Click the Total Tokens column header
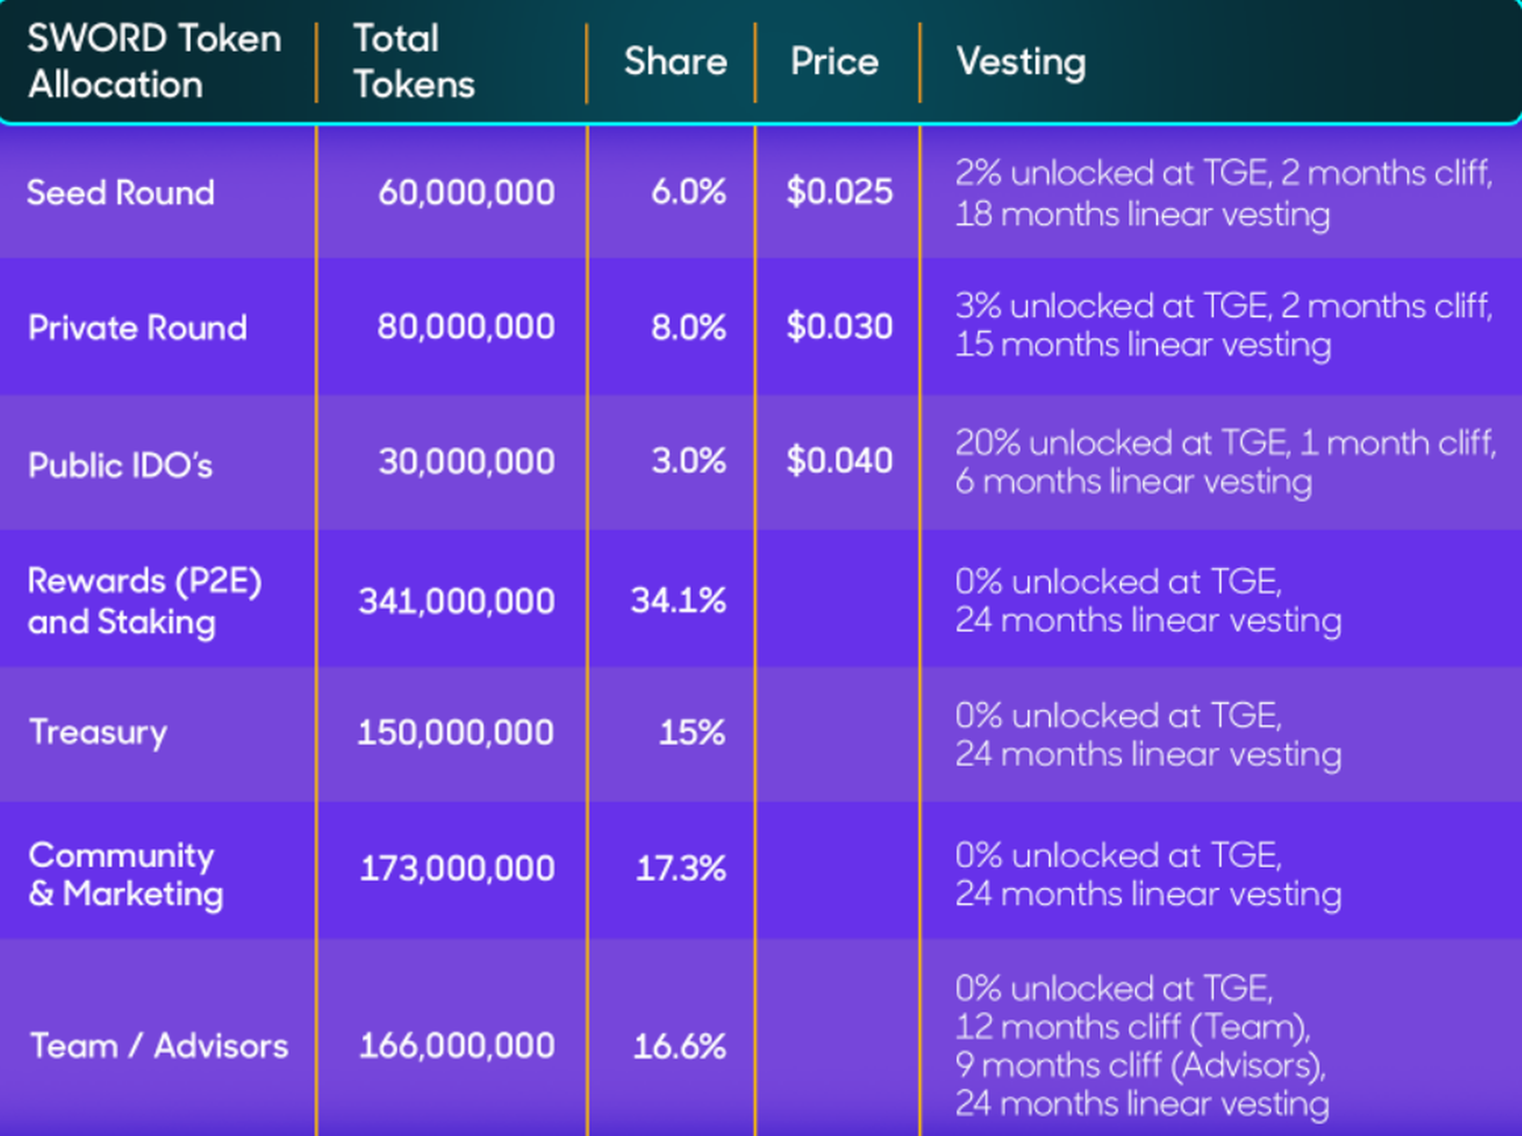The image size is (1522, 1136). point(414,61)
